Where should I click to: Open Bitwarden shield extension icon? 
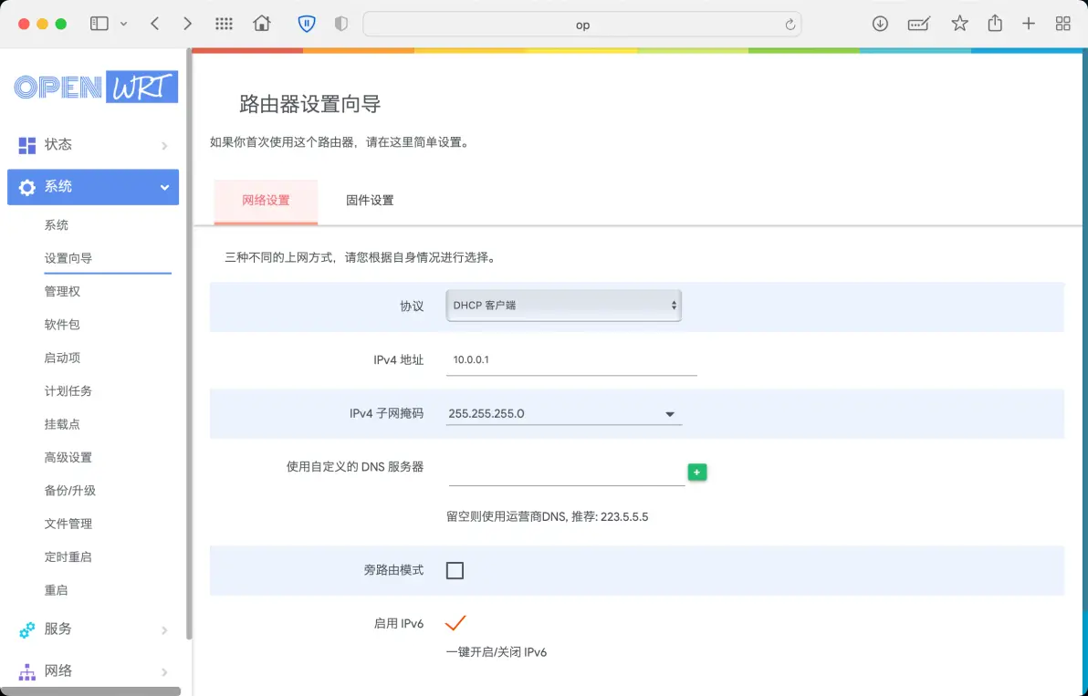[x=306, y=24]
